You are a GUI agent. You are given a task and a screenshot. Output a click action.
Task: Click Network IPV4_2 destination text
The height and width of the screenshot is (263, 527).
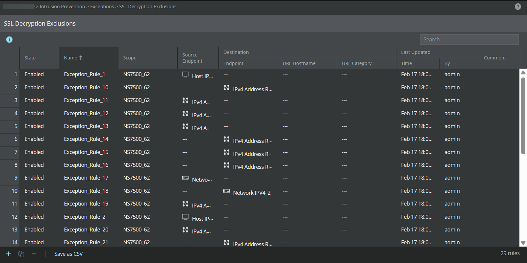click(x=252, y=193)
